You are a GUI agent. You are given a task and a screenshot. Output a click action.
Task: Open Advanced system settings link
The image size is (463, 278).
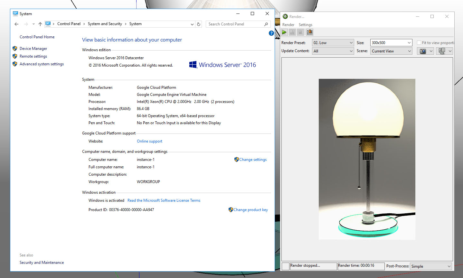point(42,64)
